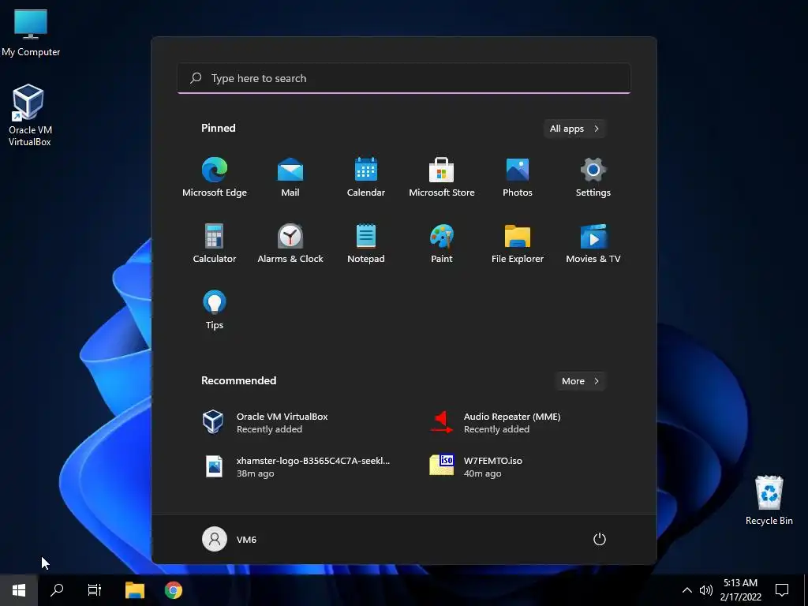The image size is (808, 606).
Task: Open the clock showing 5:13 AM
Action: (x=740, y=590)
